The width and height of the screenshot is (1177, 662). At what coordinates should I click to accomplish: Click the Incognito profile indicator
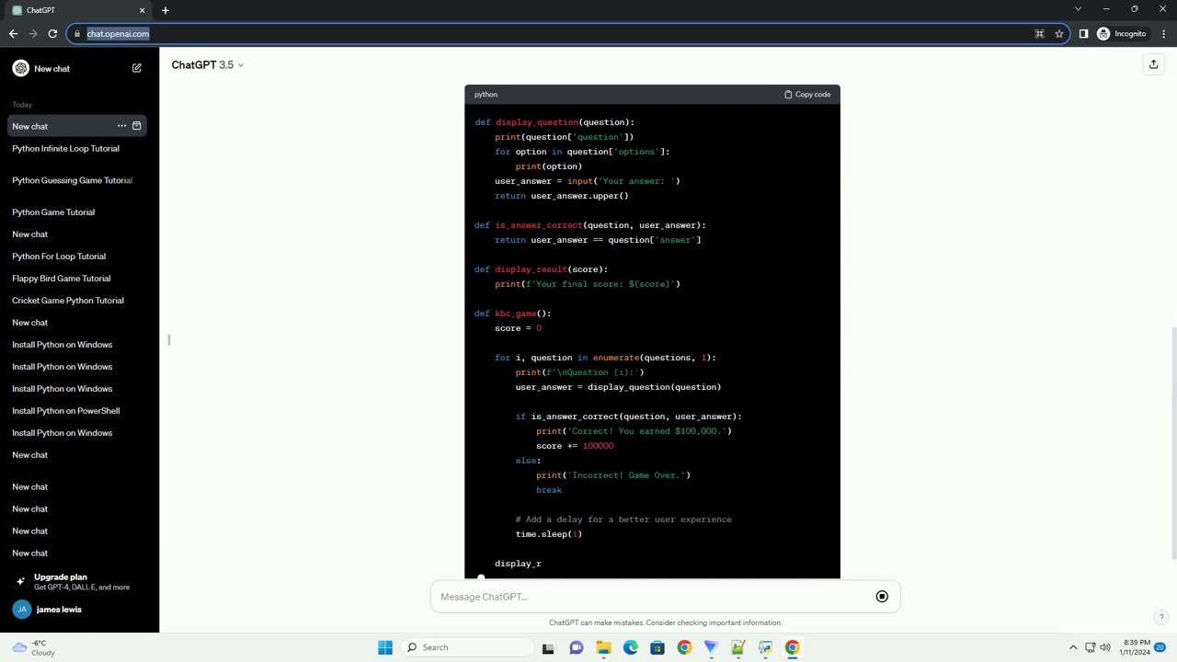point(1122,34)
